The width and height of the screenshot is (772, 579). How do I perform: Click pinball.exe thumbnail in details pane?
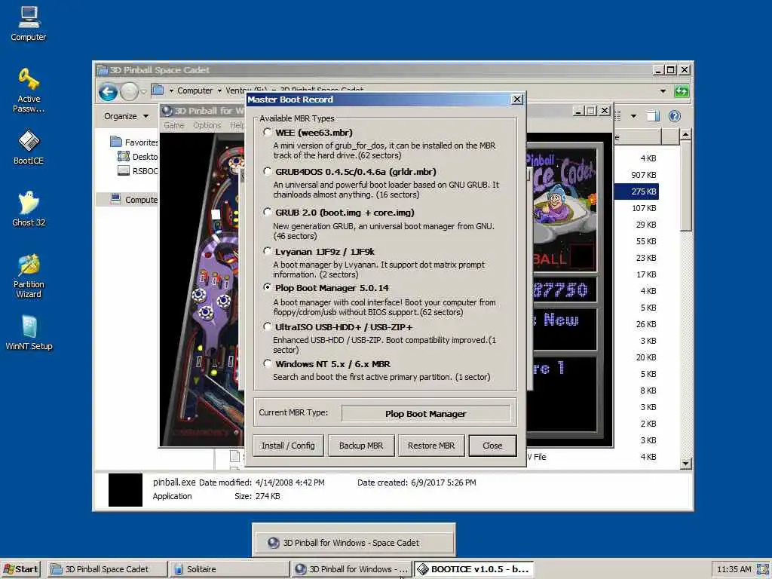[x=125, y=490]
